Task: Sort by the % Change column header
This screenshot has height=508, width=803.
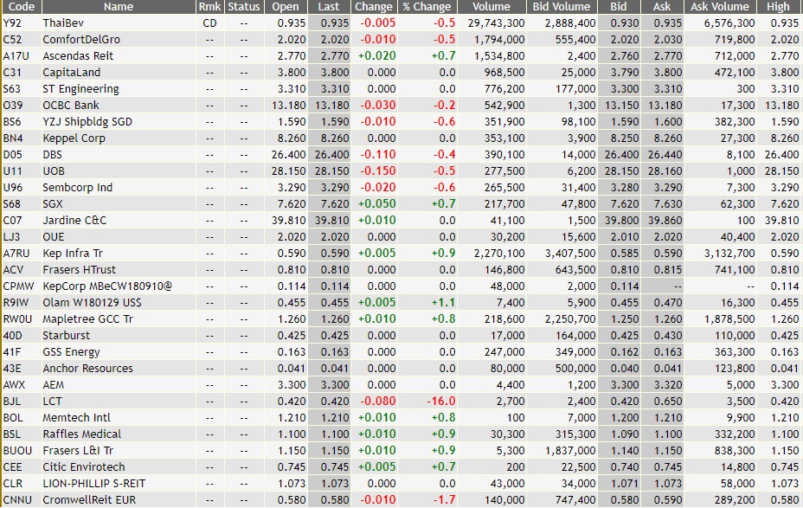Action: pos(427,7)
